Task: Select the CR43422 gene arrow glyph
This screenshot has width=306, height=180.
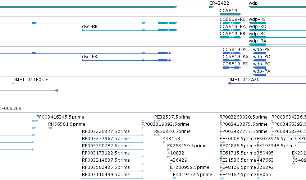Action: pyautogui.click(x=211, y=7)
